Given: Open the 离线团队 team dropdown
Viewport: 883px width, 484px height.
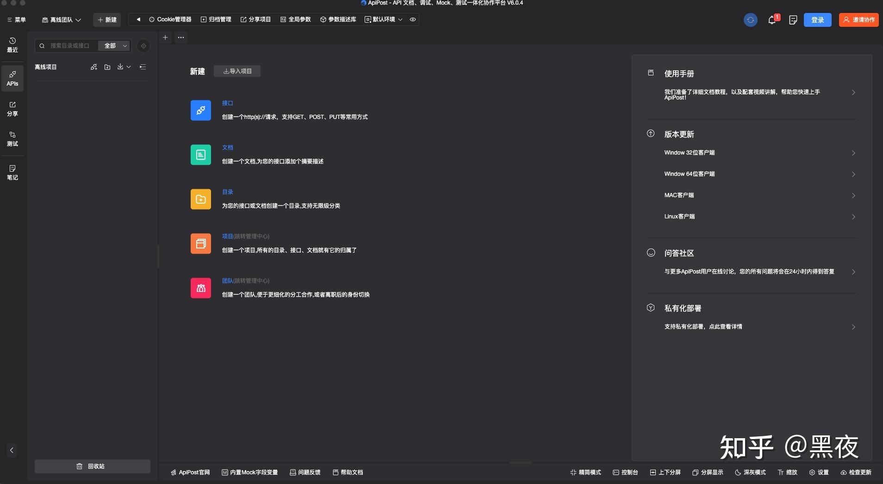Looking at the screenshot, I should [62, 20].
